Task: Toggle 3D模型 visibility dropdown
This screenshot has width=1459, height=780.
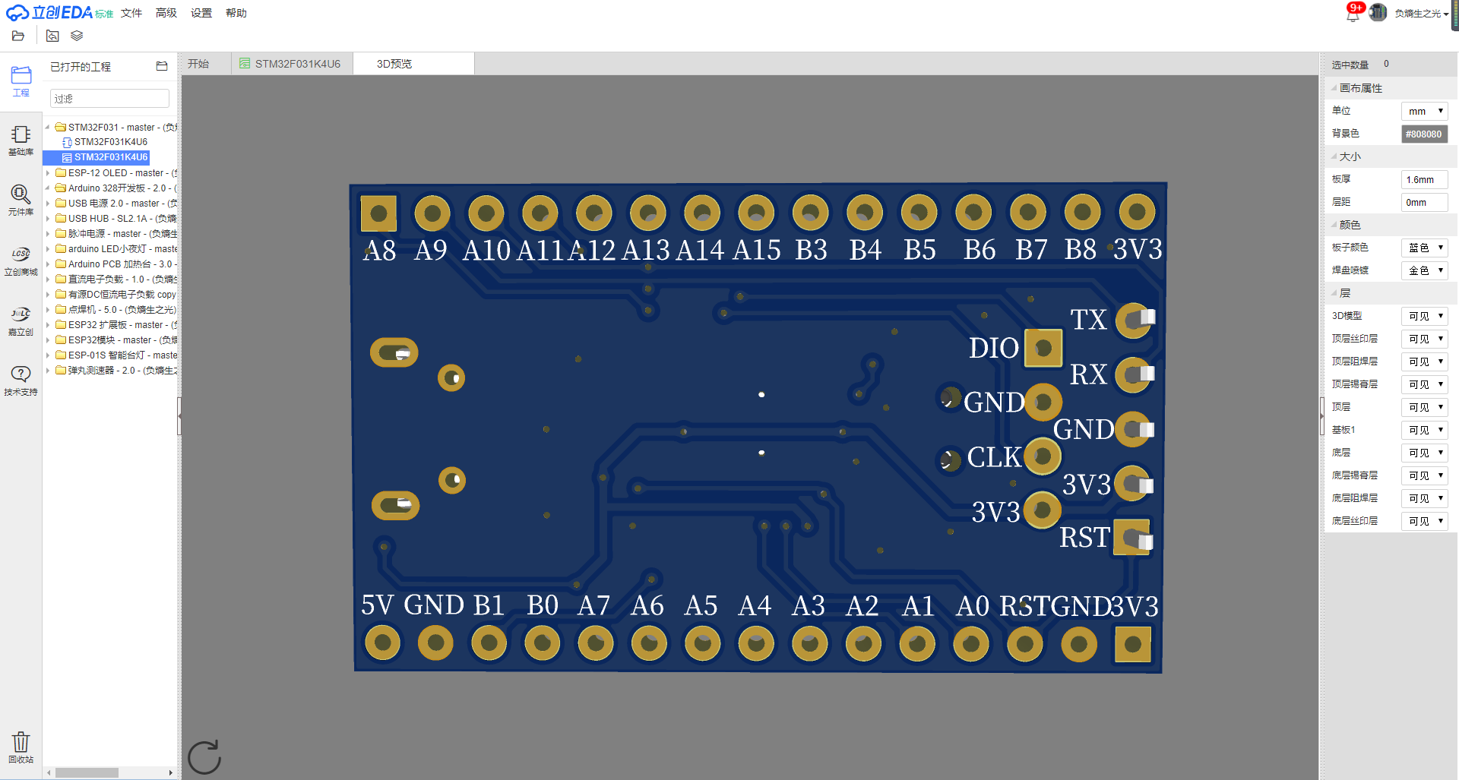Action: tap(1424, 316)
